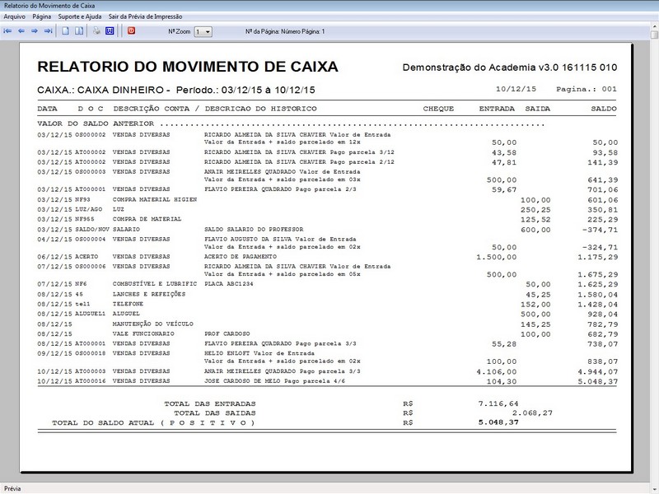
Task: Click saldo value -374,71
Action: pyautogui.click(x=600, y=230)
